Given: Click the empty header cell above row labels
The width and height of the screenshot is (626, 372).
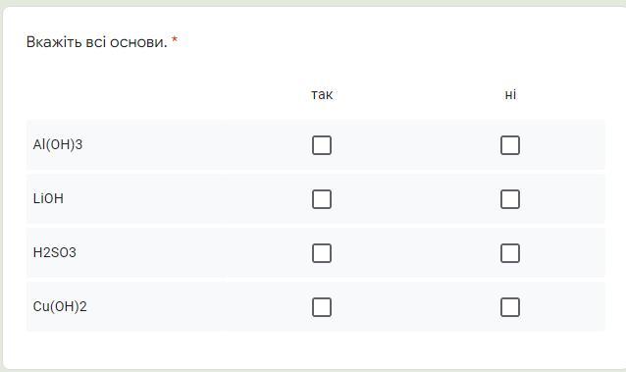Looking at the screenshot, I should click(x=127, y=94).
